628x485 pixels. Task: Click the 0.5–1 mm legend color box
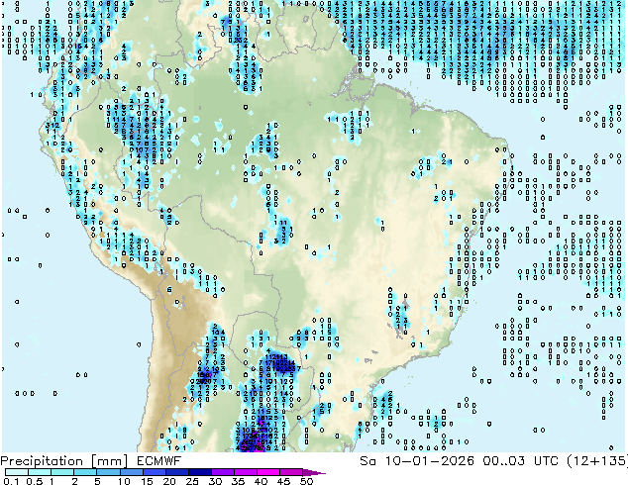click(x=40, y=472)
